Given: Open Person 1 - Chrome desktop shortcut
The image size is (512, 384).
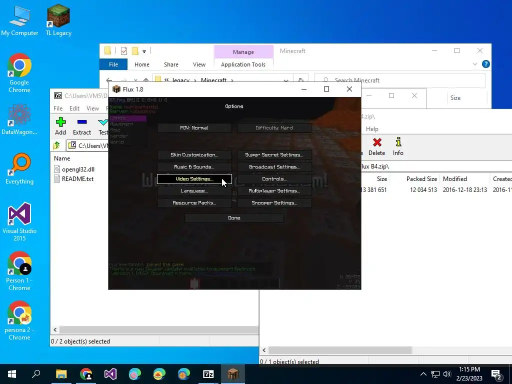Looking at the screenshot, I should [19, 271].
